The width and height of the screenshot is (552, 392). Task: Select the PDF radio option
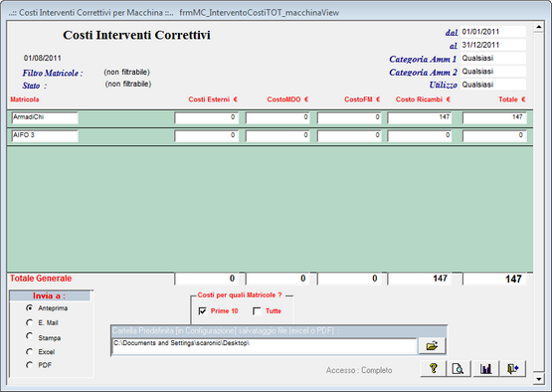point(29,365)
